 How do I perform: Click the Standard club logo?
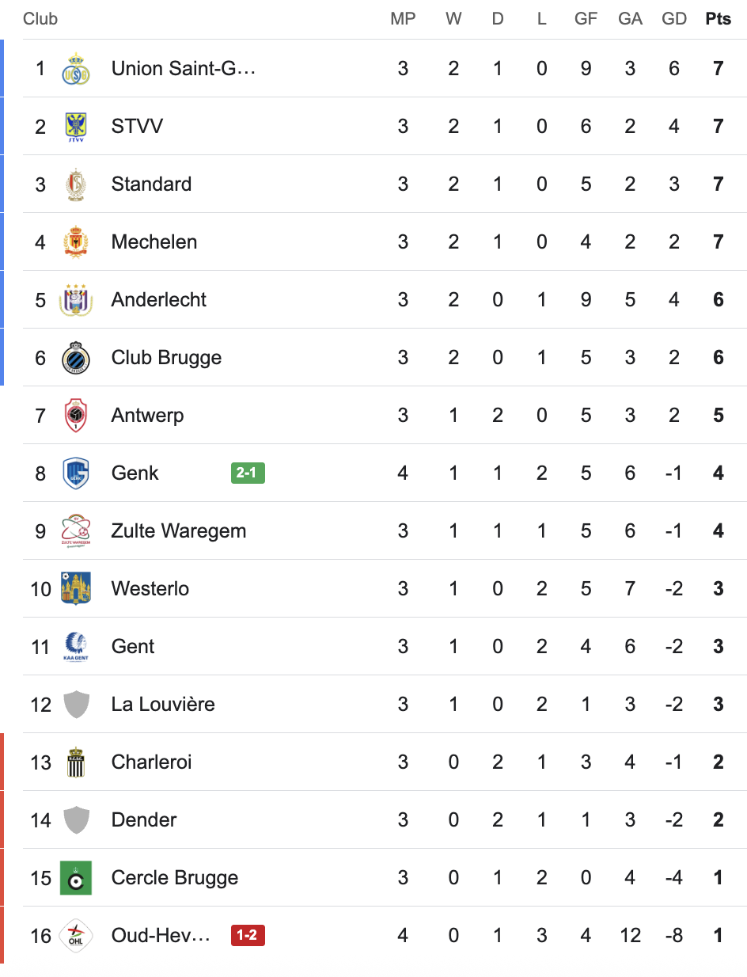[x=76, y=184]
